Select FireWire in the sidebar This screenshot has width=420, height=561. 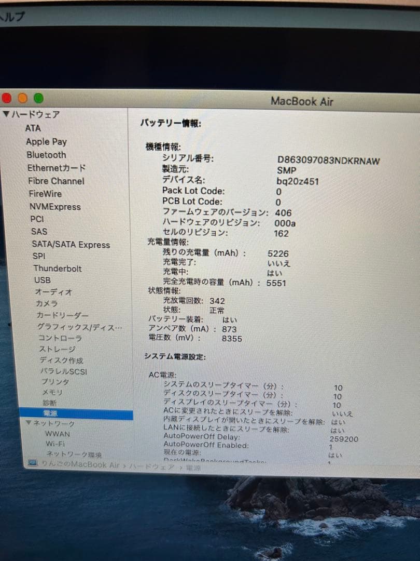(x=45, y=194)
